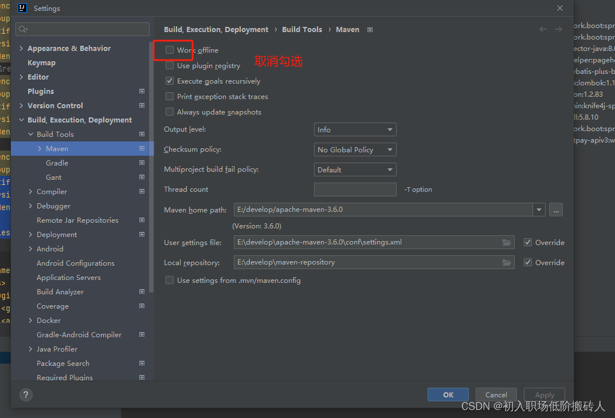This screenshot has height=418, width=615.
Task: Uncheck Execute goals recursively
Action: (170, 81)
